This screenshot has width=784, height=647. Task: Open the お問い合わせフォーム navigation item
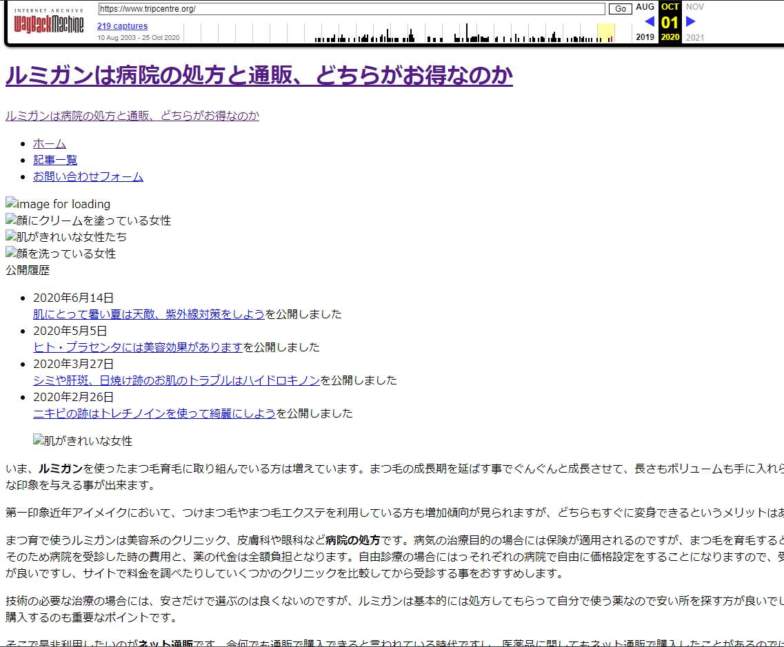tap(88, 176)
